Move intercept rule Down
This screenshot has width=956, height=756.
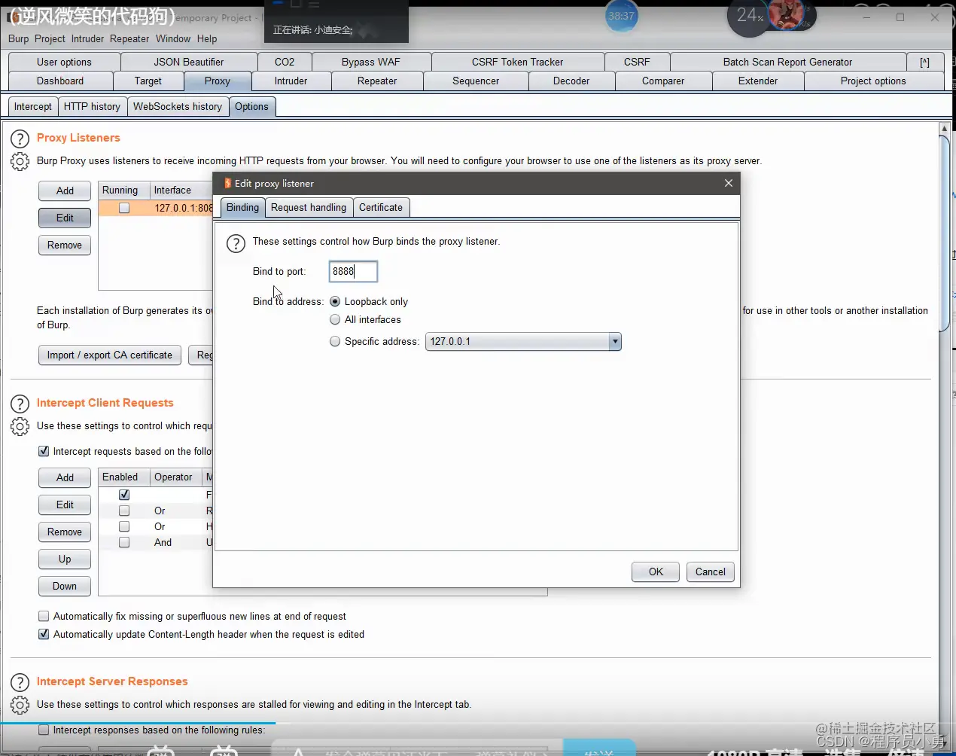[x=65, y=586]
